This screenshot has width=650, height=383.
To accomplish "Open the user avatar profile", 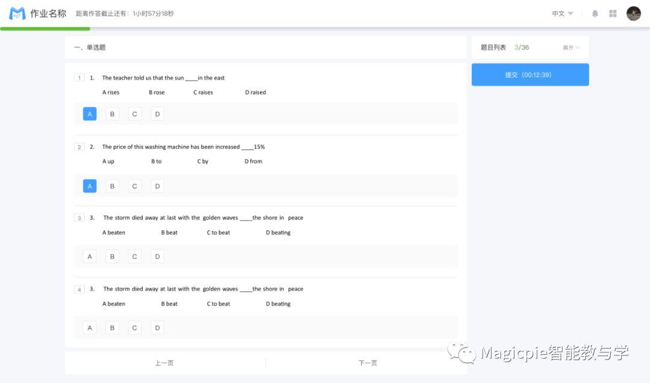I will 633,13.
